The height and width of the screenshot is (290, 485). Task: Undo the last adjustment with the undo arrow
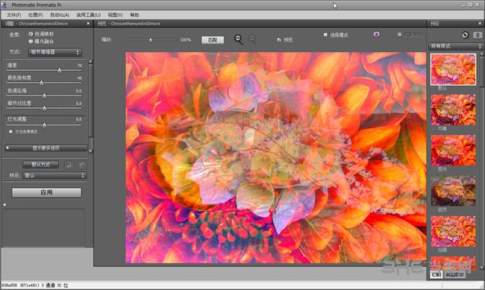pos(69,165)
